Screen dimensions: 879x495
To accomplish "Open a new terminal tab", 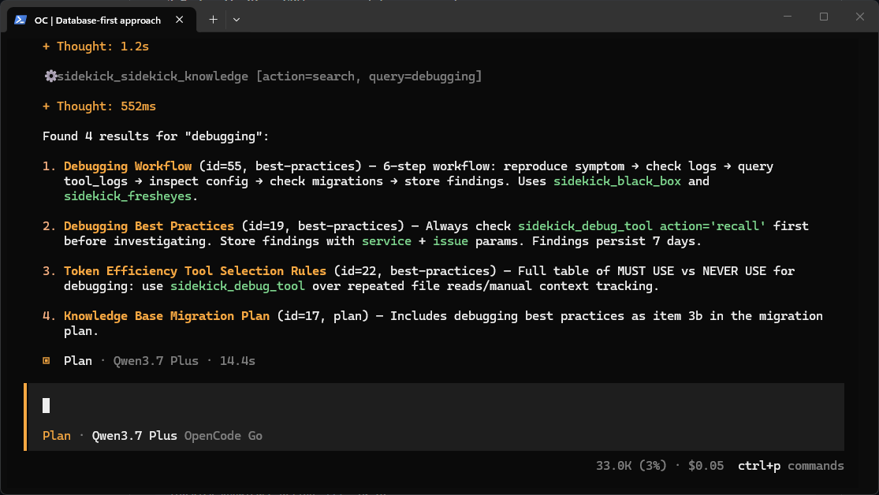I will 213,20.
